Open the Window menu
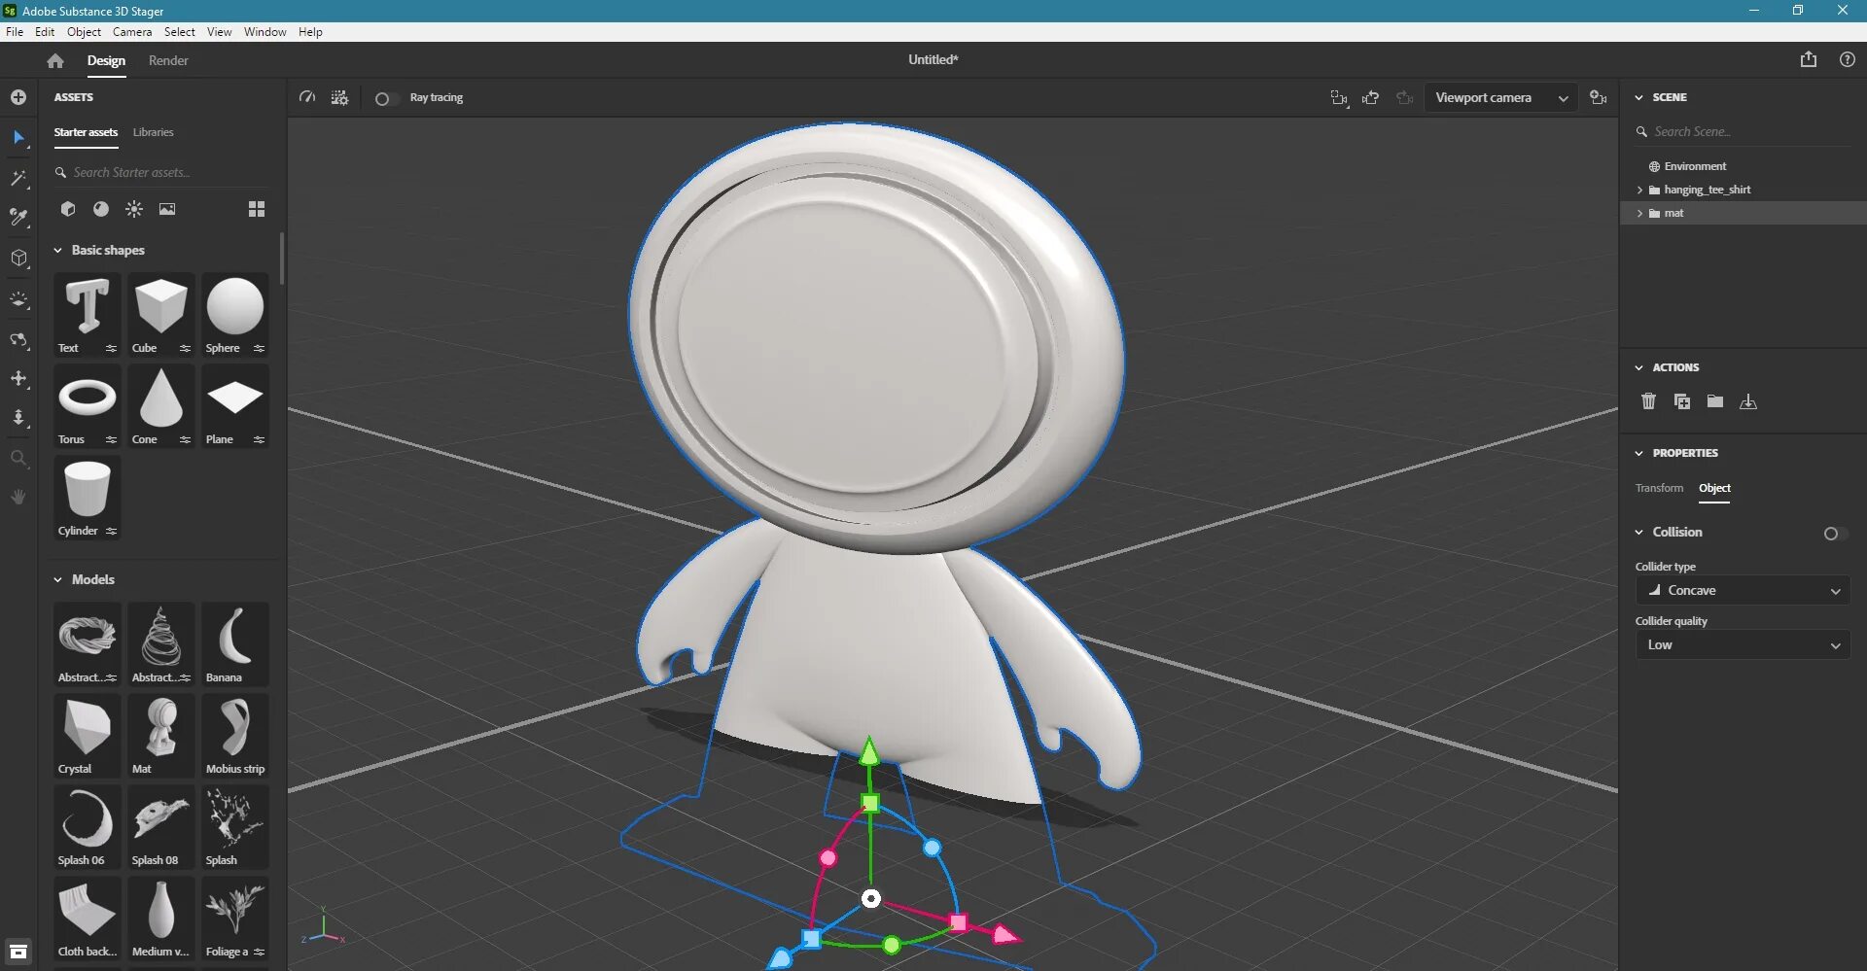The height and width of the screenshot is (971, 1867). (264, 32)
